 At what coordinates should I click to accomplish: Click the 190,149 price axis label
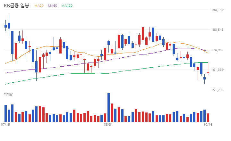217,10
